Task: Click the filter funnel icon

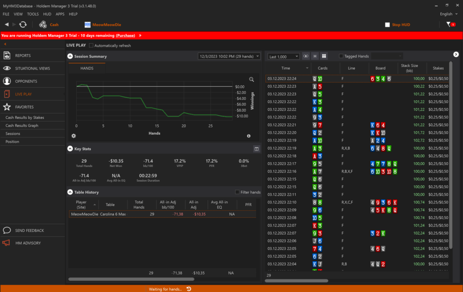Action: point(448,24)
